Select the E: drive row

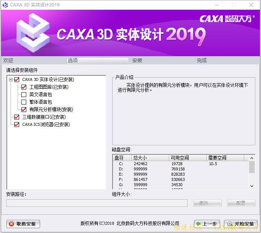pyautogui.click(x=181, y=174)
